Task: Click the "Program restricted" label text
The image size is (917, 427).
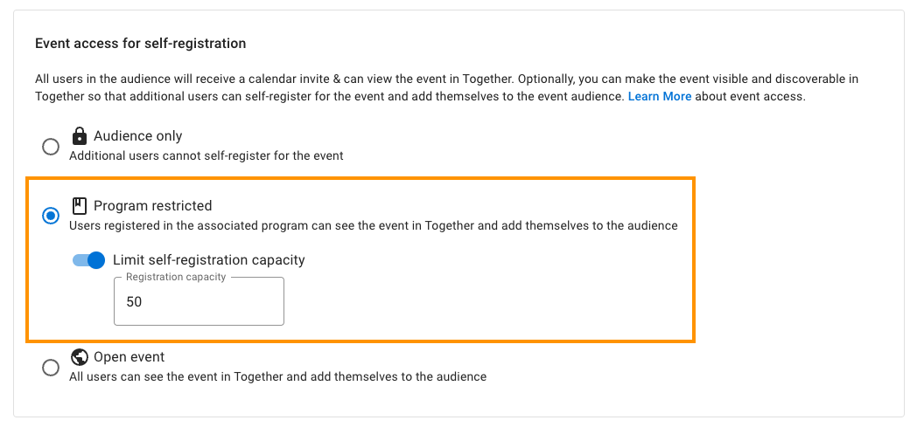Action: pos(152,205)
